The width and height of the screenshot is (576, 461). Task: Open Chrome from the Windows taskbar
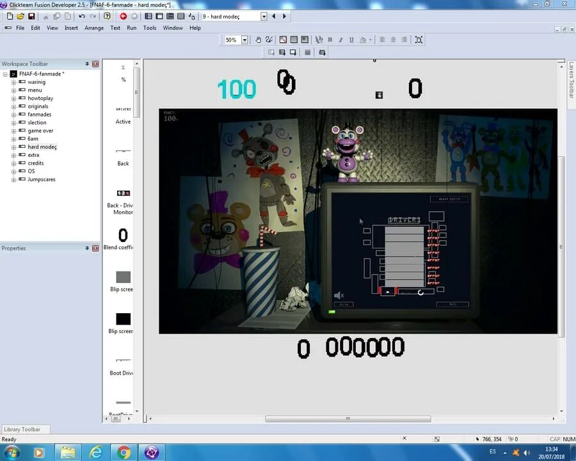[x=124, y=452]
